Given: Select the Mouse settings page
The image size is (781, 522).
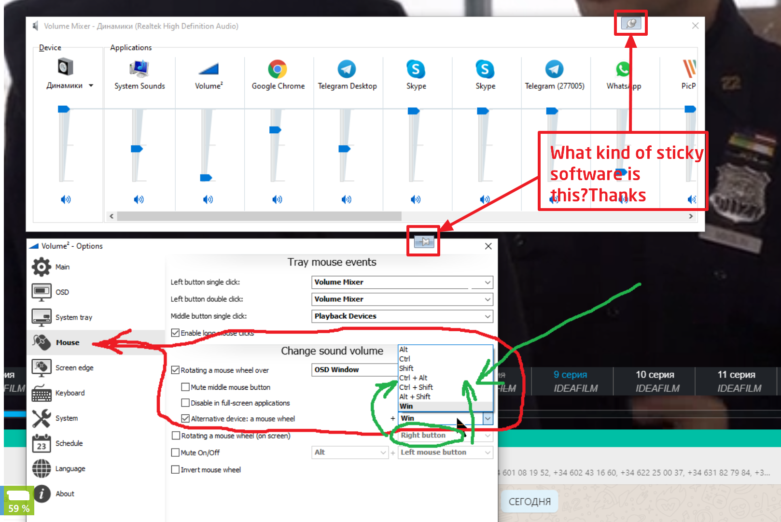Looking at the screenshot, I should 96,342.
